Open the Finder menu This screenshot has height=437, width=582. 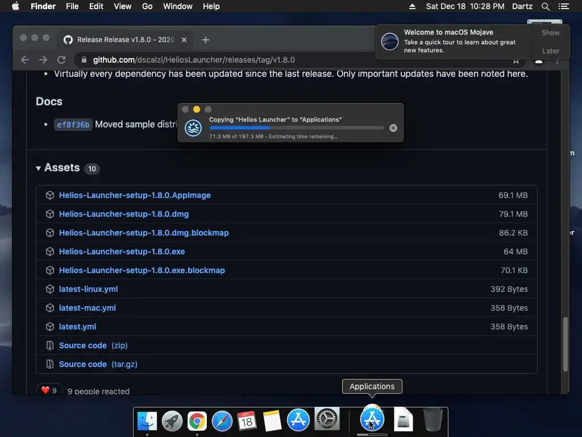click(43, 6)
